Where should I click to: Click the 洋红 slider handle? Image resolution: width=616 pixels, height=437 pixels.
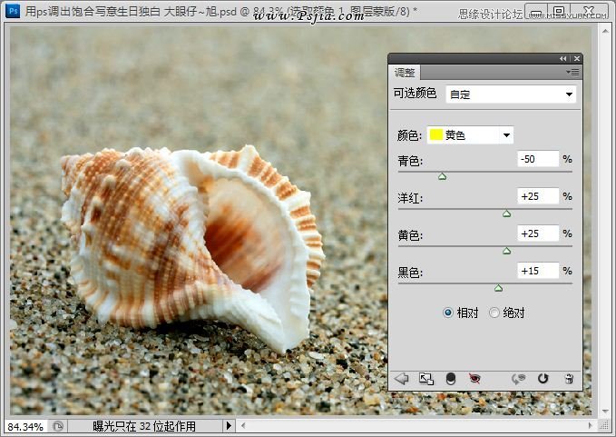507,214
